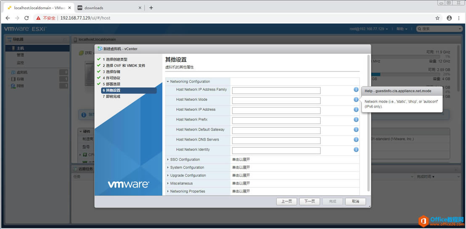Click the browser forward arrow

point(17,18)
